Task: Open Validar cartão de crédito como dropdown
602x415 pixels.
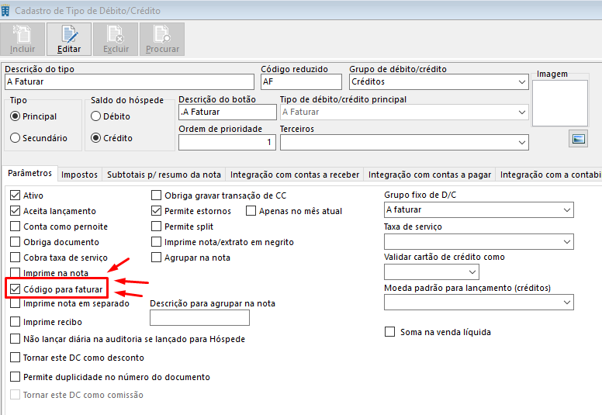Action: pos(472,272)
